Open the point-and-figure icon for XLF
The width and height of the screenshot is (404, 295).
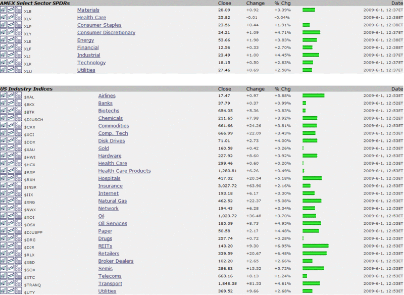tap(18, 47)
